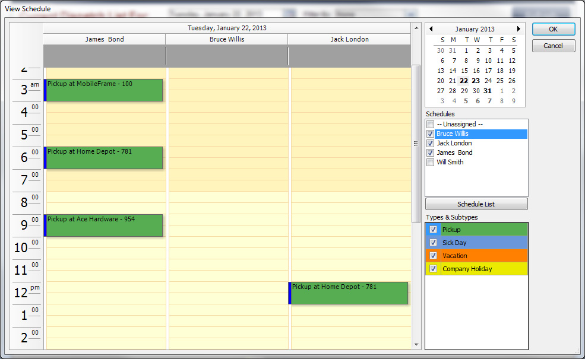Enable the Unassigned schedule checkbox
The image size is (585, 359).
click(431, 124)
